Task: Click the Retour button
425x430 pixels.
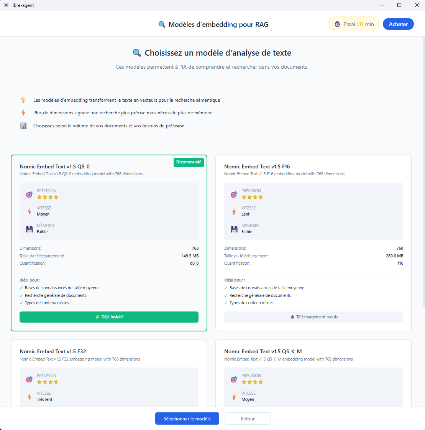Action: coord(248,419)
